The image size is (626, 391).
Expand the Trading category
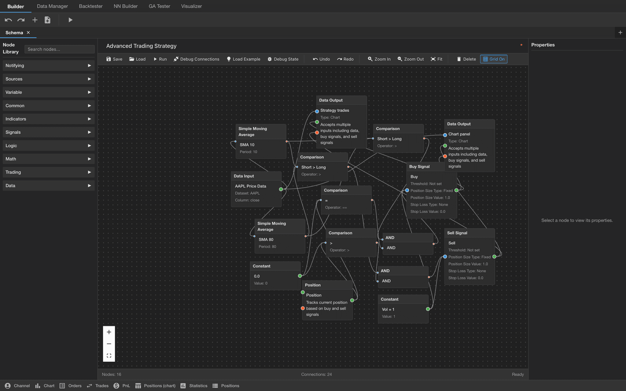[49, 172]
